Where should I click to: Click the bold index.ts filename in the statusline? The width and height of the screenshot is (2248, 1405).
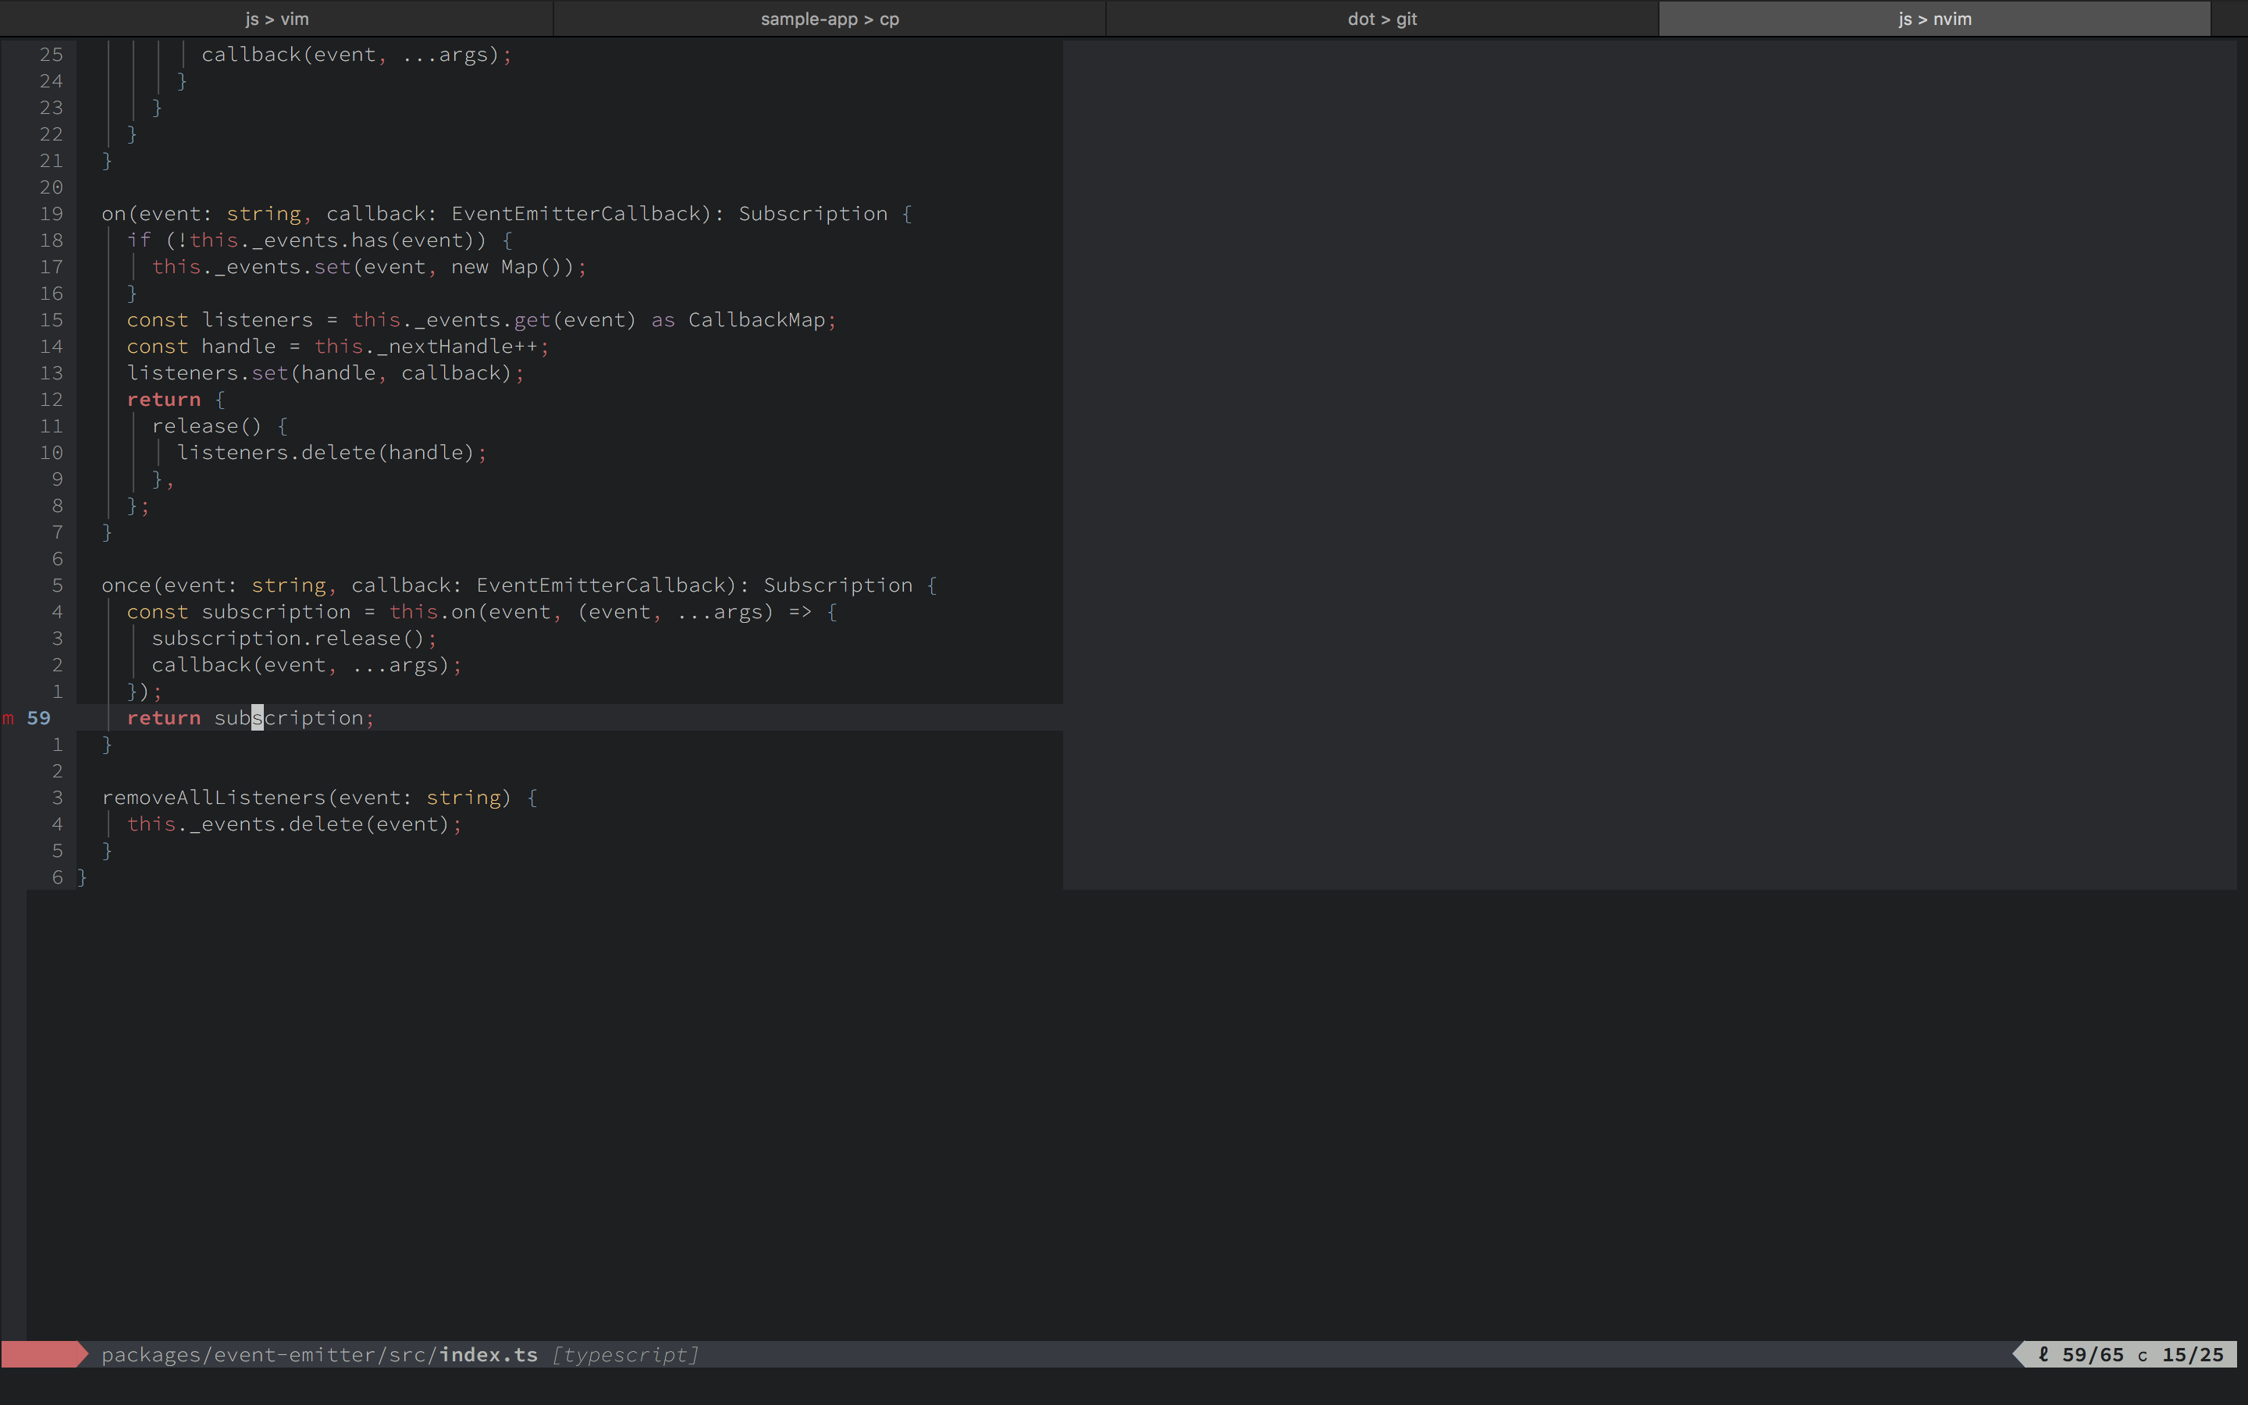click(488, 1354)
